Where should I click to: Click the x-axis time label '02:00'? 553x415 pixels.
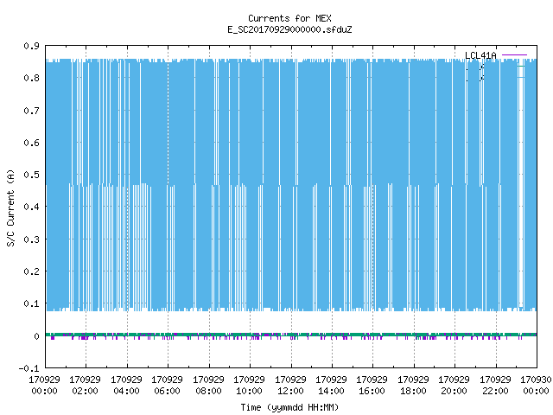tap(85, 391)
